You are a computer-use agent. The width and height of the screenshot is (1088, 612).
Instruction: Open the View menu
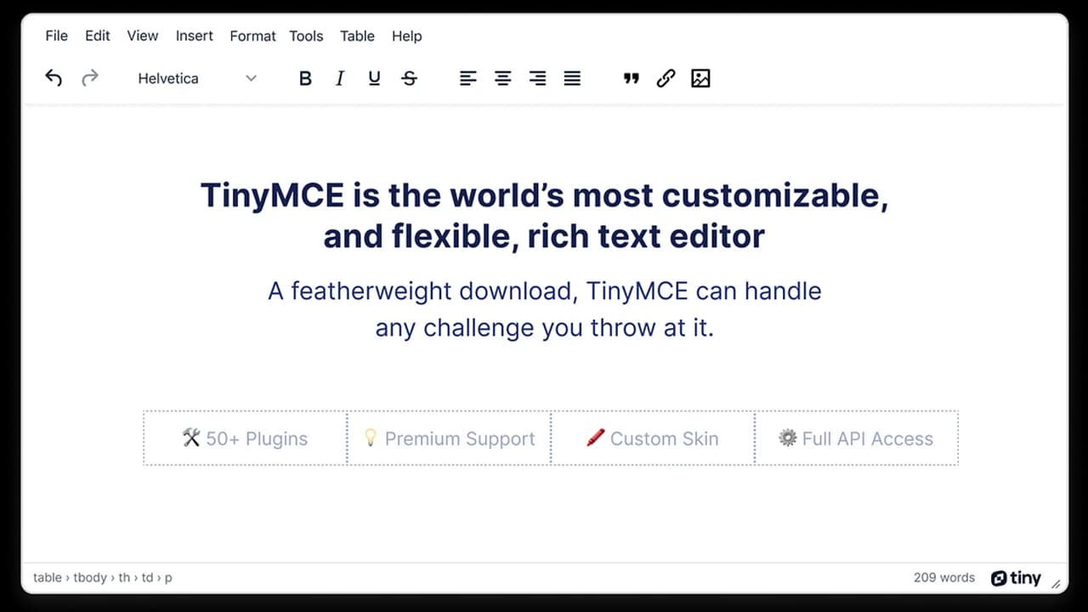(x=143, y=36)
